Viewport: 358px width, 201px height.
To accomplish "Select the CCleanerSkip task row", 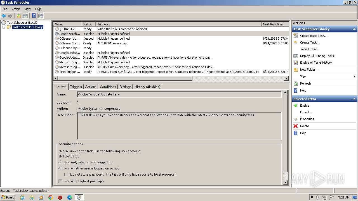I will (x=171, y=48).
